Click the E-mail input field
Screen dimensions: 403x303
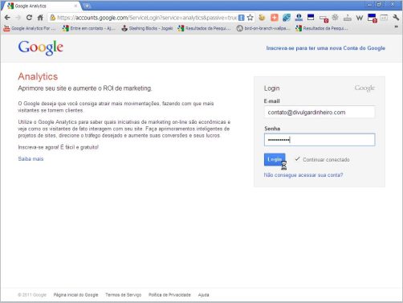[x=320, y=113]
